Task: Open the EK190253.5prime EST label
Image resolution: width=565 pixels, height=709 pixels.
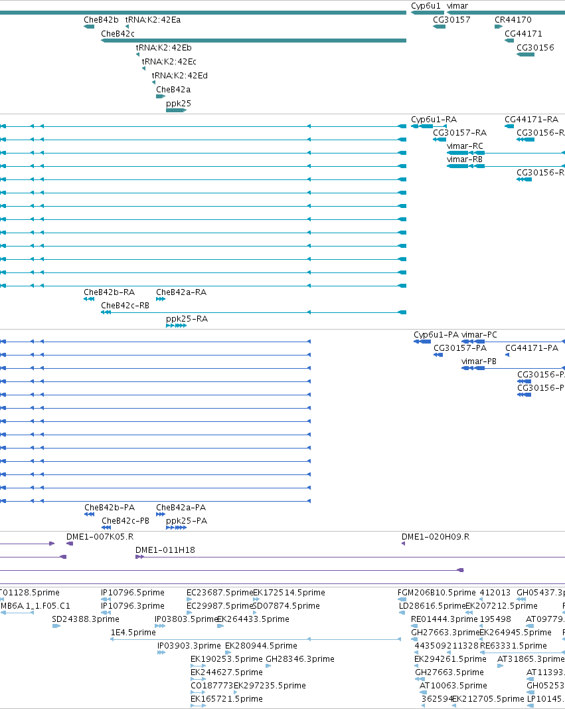Action: point(226,659)
